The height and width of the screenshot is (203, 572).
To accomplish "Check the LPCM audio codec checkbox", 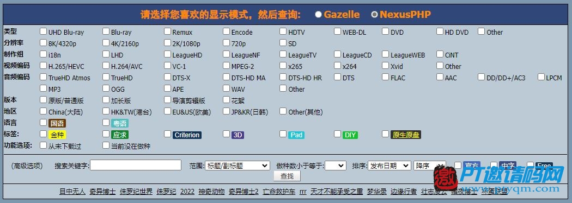I will [x=541, y=77].
